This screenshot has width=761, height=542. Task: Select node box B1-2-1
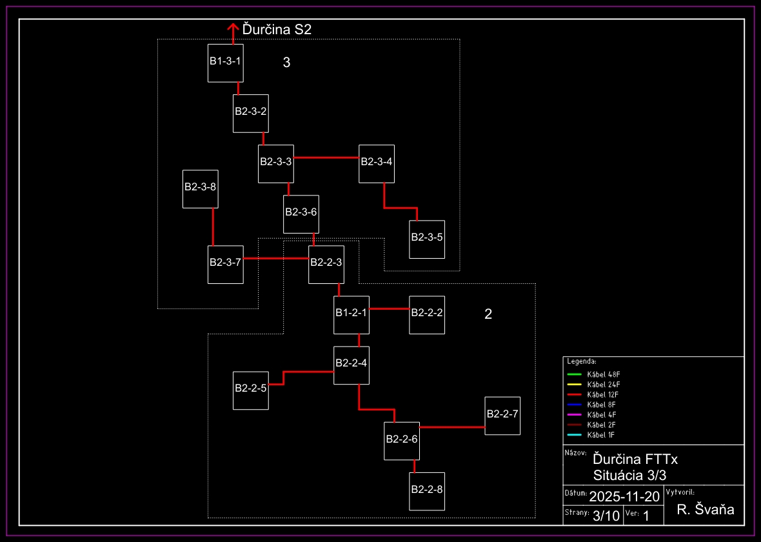pyautogui.click(x=351, y=314)
